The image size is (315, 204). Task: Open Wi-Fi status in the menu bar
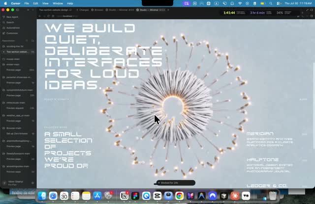(240, 3)
